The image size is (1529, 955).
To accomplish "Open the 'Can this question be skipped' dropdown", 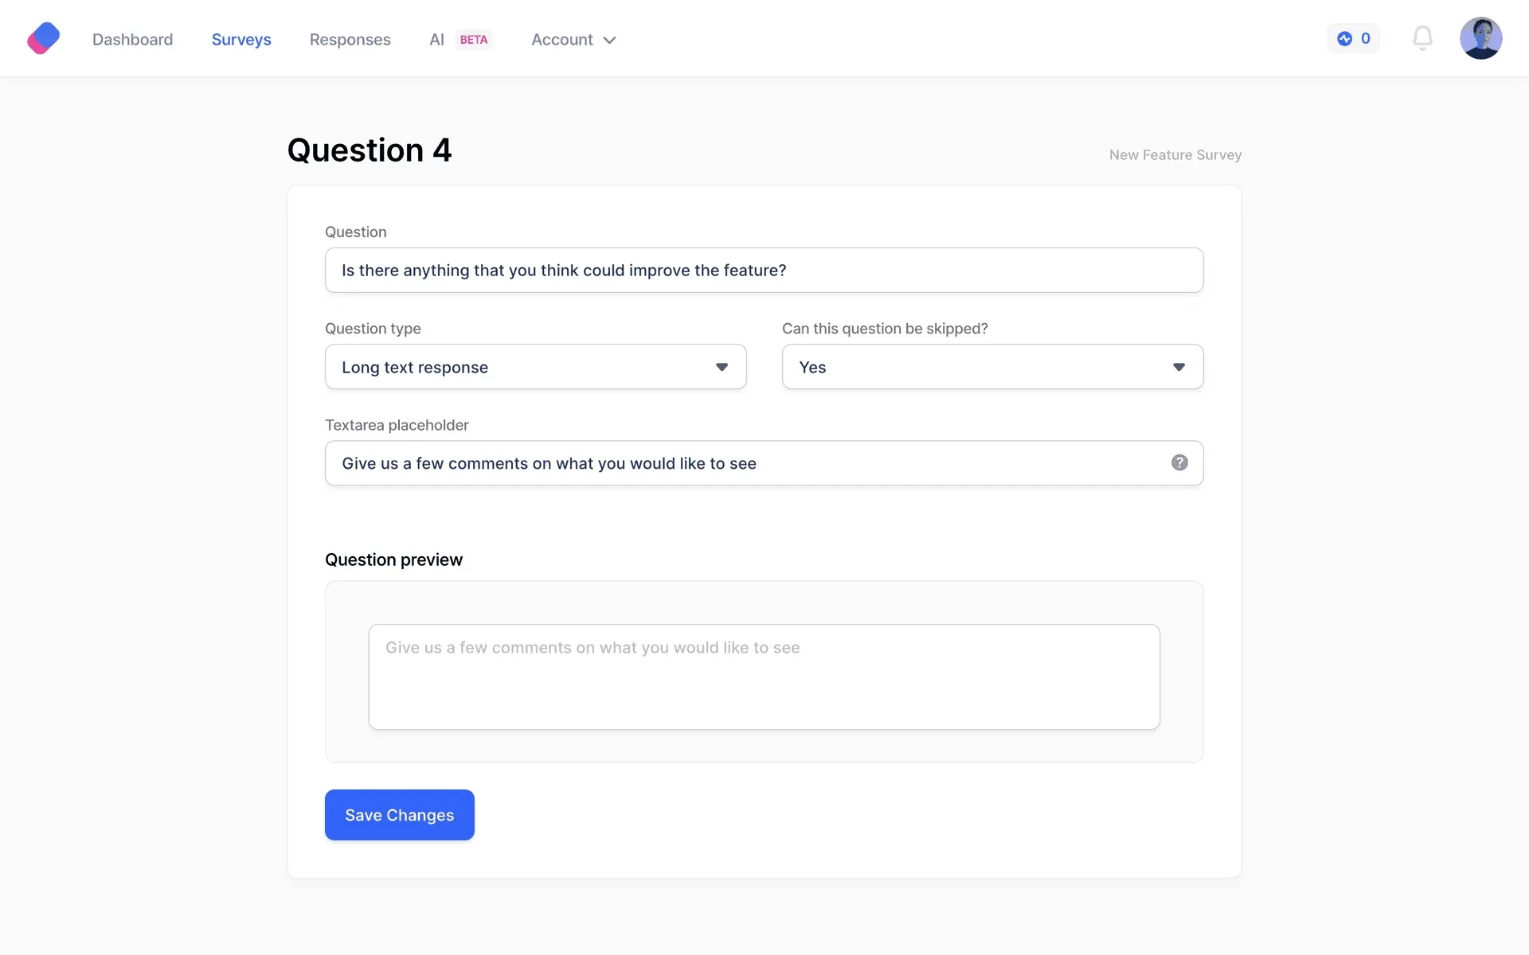I will pos(992,367).
